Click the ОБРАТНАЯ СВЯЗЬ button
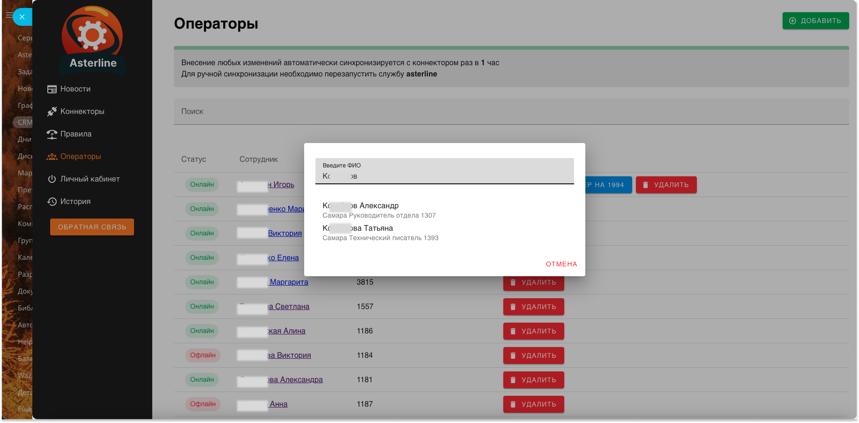Image resolution: width=859 pixels, height=423 pixels. click(x=92, y=227)
